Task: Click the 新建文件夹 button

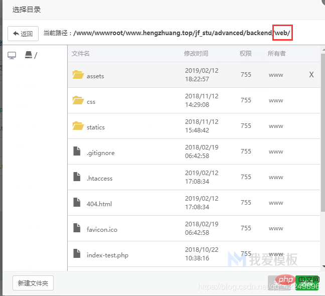Action: coord(33,283)
